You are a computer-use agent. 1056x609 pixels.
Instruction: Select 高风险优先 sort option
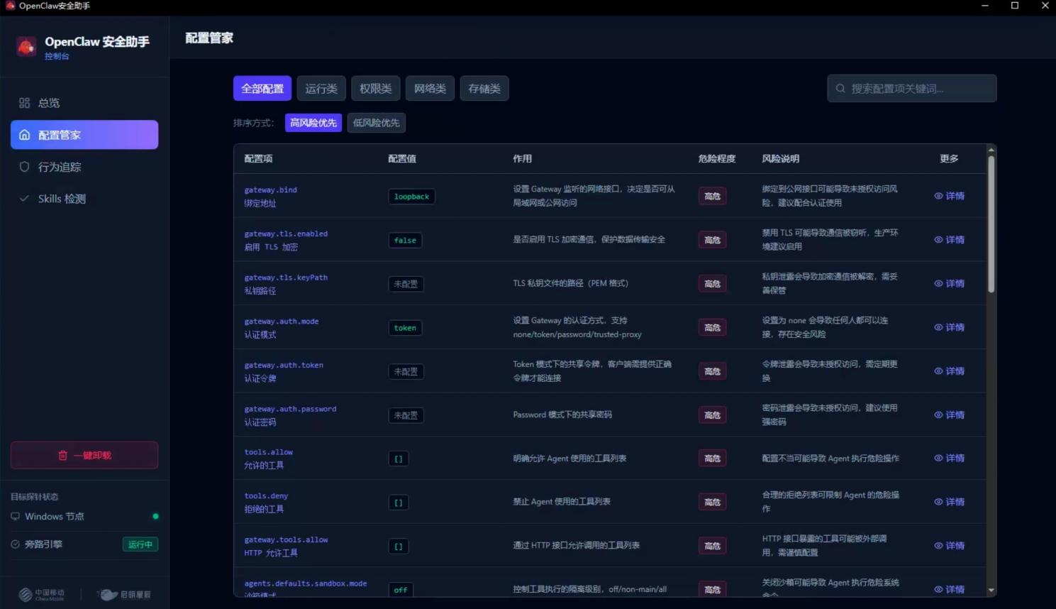point(313,123)
